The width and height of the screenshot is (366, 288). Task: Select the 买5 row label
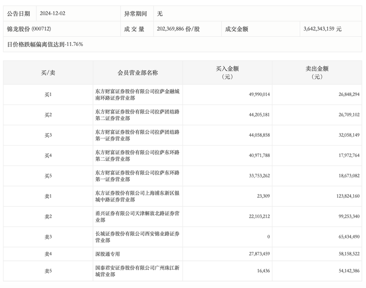48,176
